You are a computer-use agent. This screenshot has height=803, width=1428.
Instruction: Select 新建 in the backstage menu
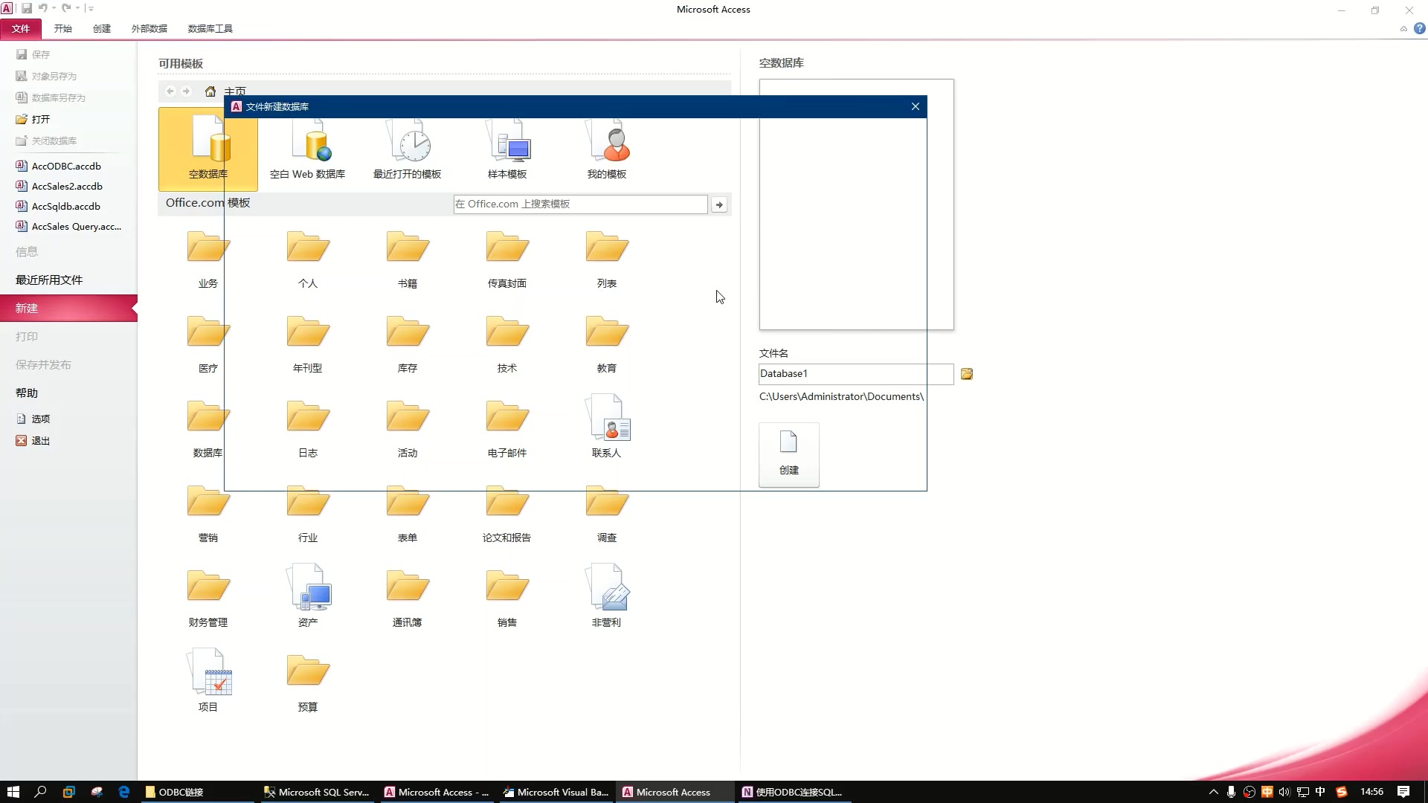point(68,308)
